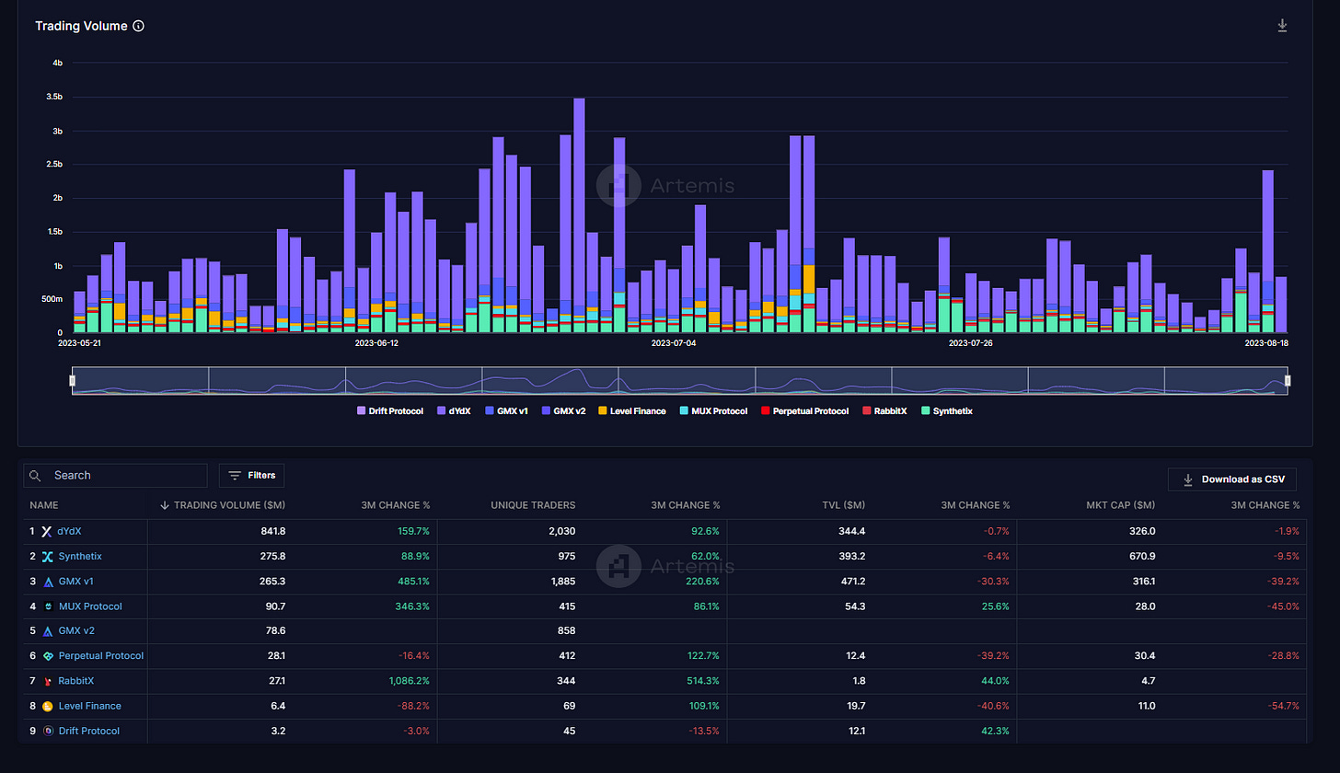Click the chart download icon
This screenshot has width=1340, height=773.
pos(1282,26)
